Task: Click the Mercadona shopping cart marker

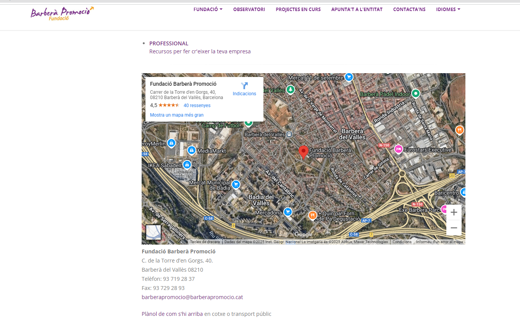Action: (x=288, y=212)
